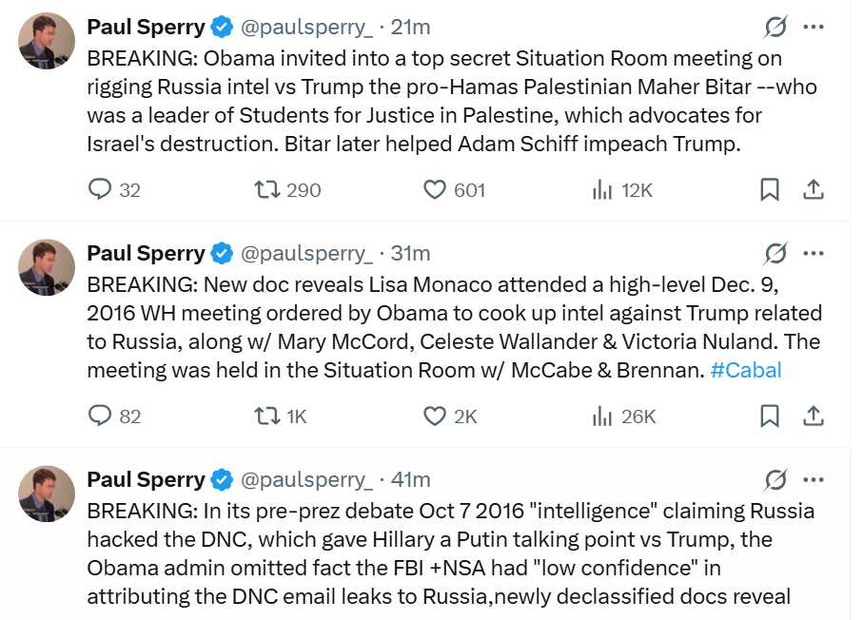
Task: Repost the tweet with 290 reposts
Action: (x=268, y=189)
